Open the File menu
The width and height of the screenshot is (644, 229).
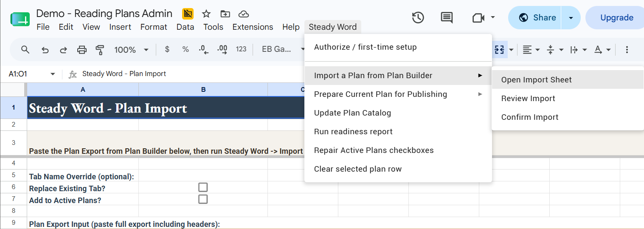43,27
